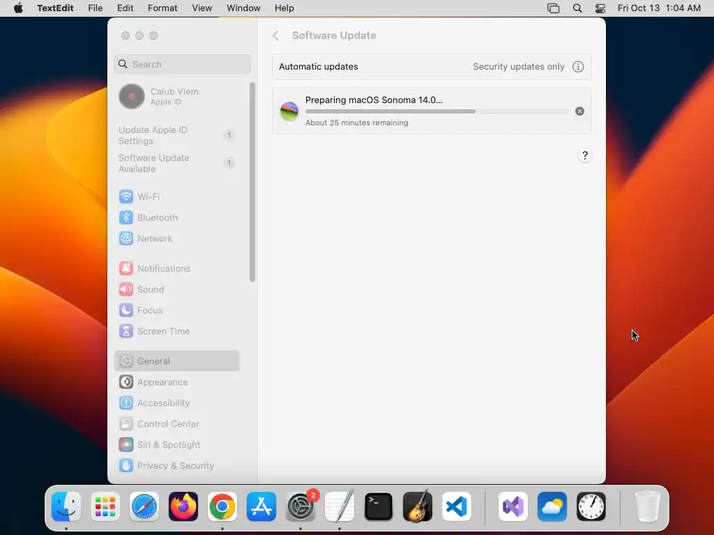
Task: Open Weather app from the Dock
Action: [x=552, y=506]
